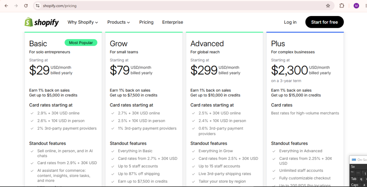The height and width of the screenshot is (187, 367).
Task: Click the Start for free button
Action: (324, 22)
